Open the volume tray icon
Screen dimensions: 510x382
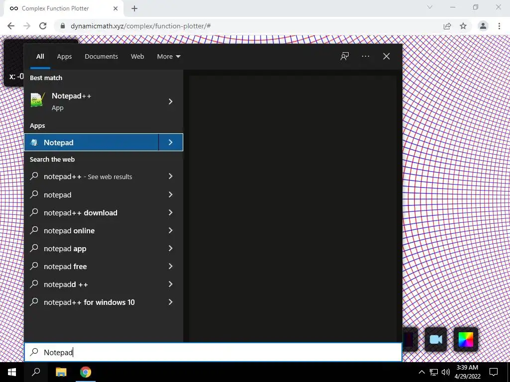(x=446, y=372)
